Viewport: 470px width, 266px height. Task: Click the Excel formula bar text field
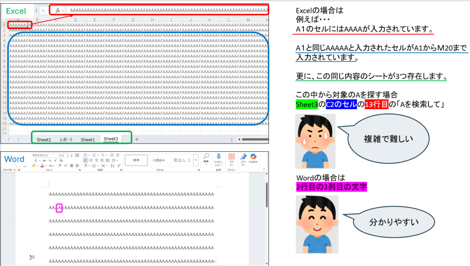pyautogui.click(x=165, y=10)
